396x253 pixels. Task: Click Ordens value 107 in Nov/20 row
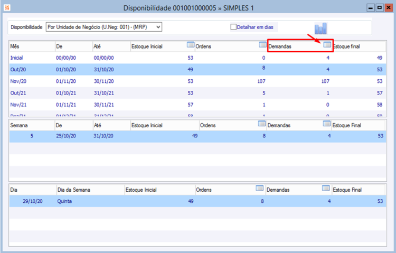tap(261, 81)
